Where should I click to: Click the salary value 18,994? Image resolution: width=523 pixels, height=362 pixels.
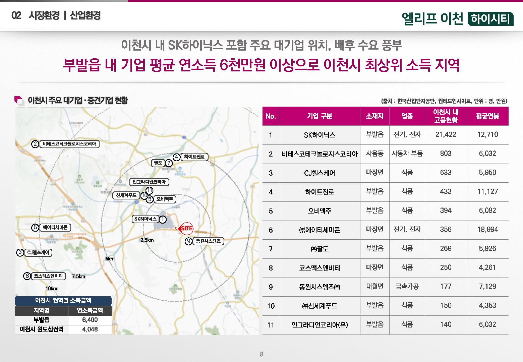[487, 230]
